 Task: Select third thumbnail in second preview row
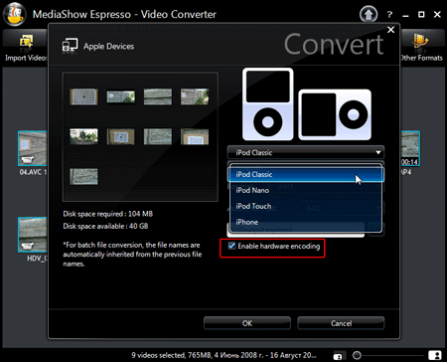pos(158,136)
